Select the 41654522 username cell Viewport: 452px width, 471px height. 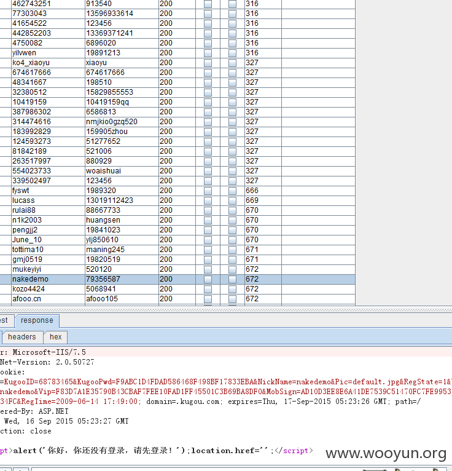pyautogui.click(x=48, y=23)
